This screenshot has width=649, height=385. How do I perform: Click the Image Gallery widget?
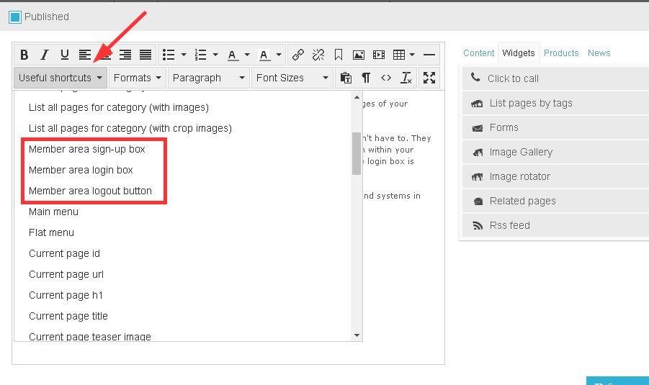[x=520, y=152]
